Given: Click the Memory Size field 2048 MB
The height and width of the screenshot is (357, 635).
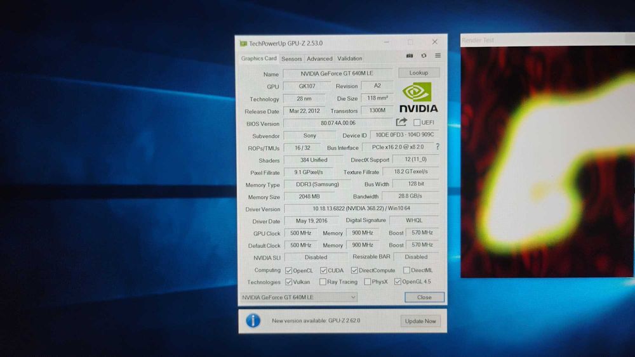Looking at the screenshot, I should pyautogui.click(x=309, y=197).
